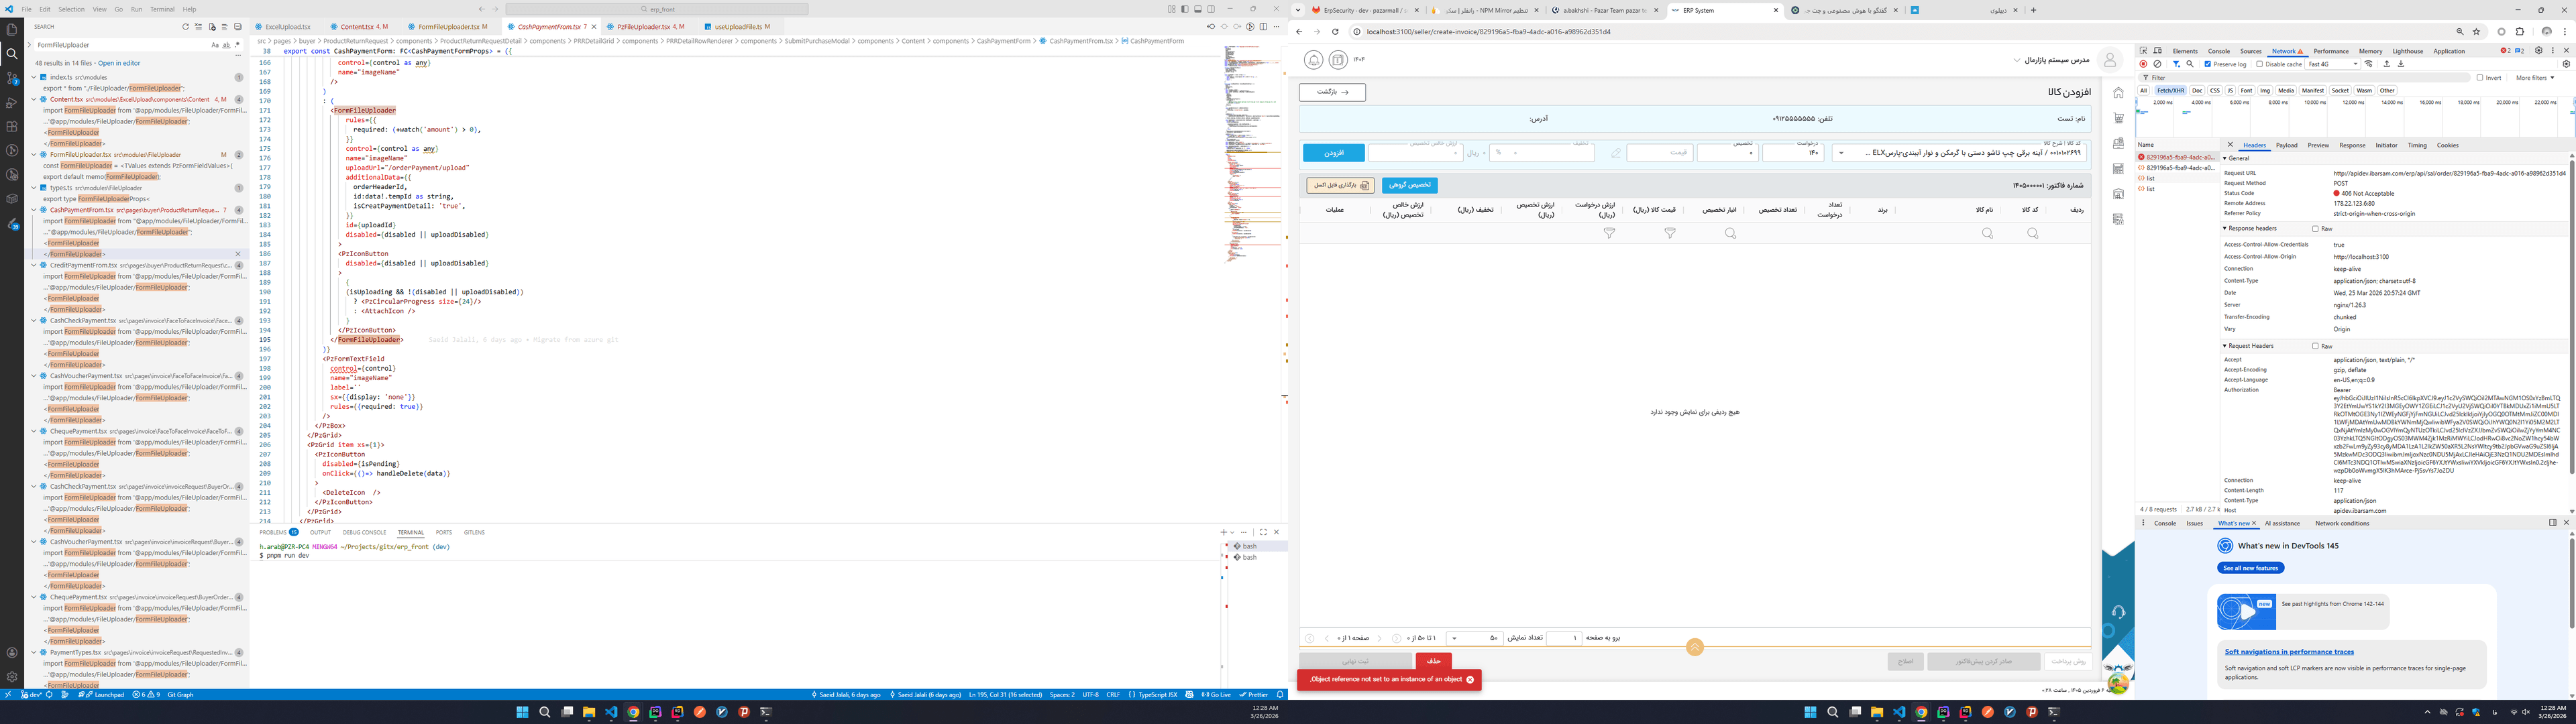Collapse the index.ts search result group

[34, 77]
